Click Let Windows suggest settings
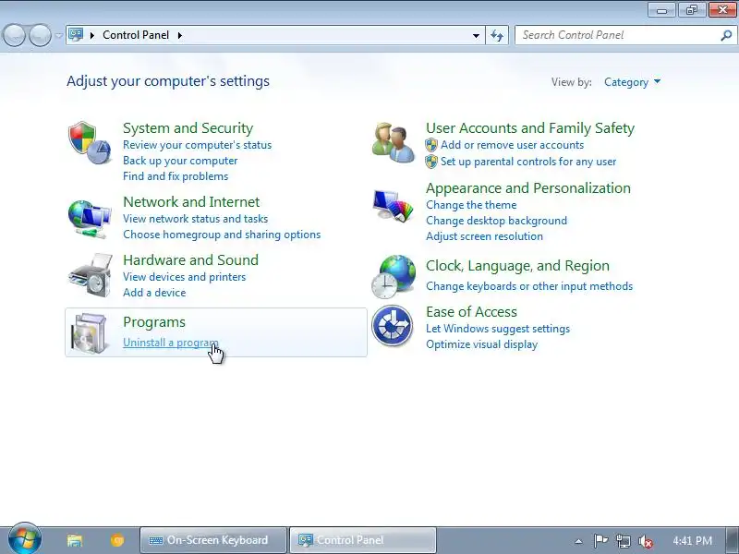This screenshot has width=739, height=554. pyautogui.click(x=498, y=329)
